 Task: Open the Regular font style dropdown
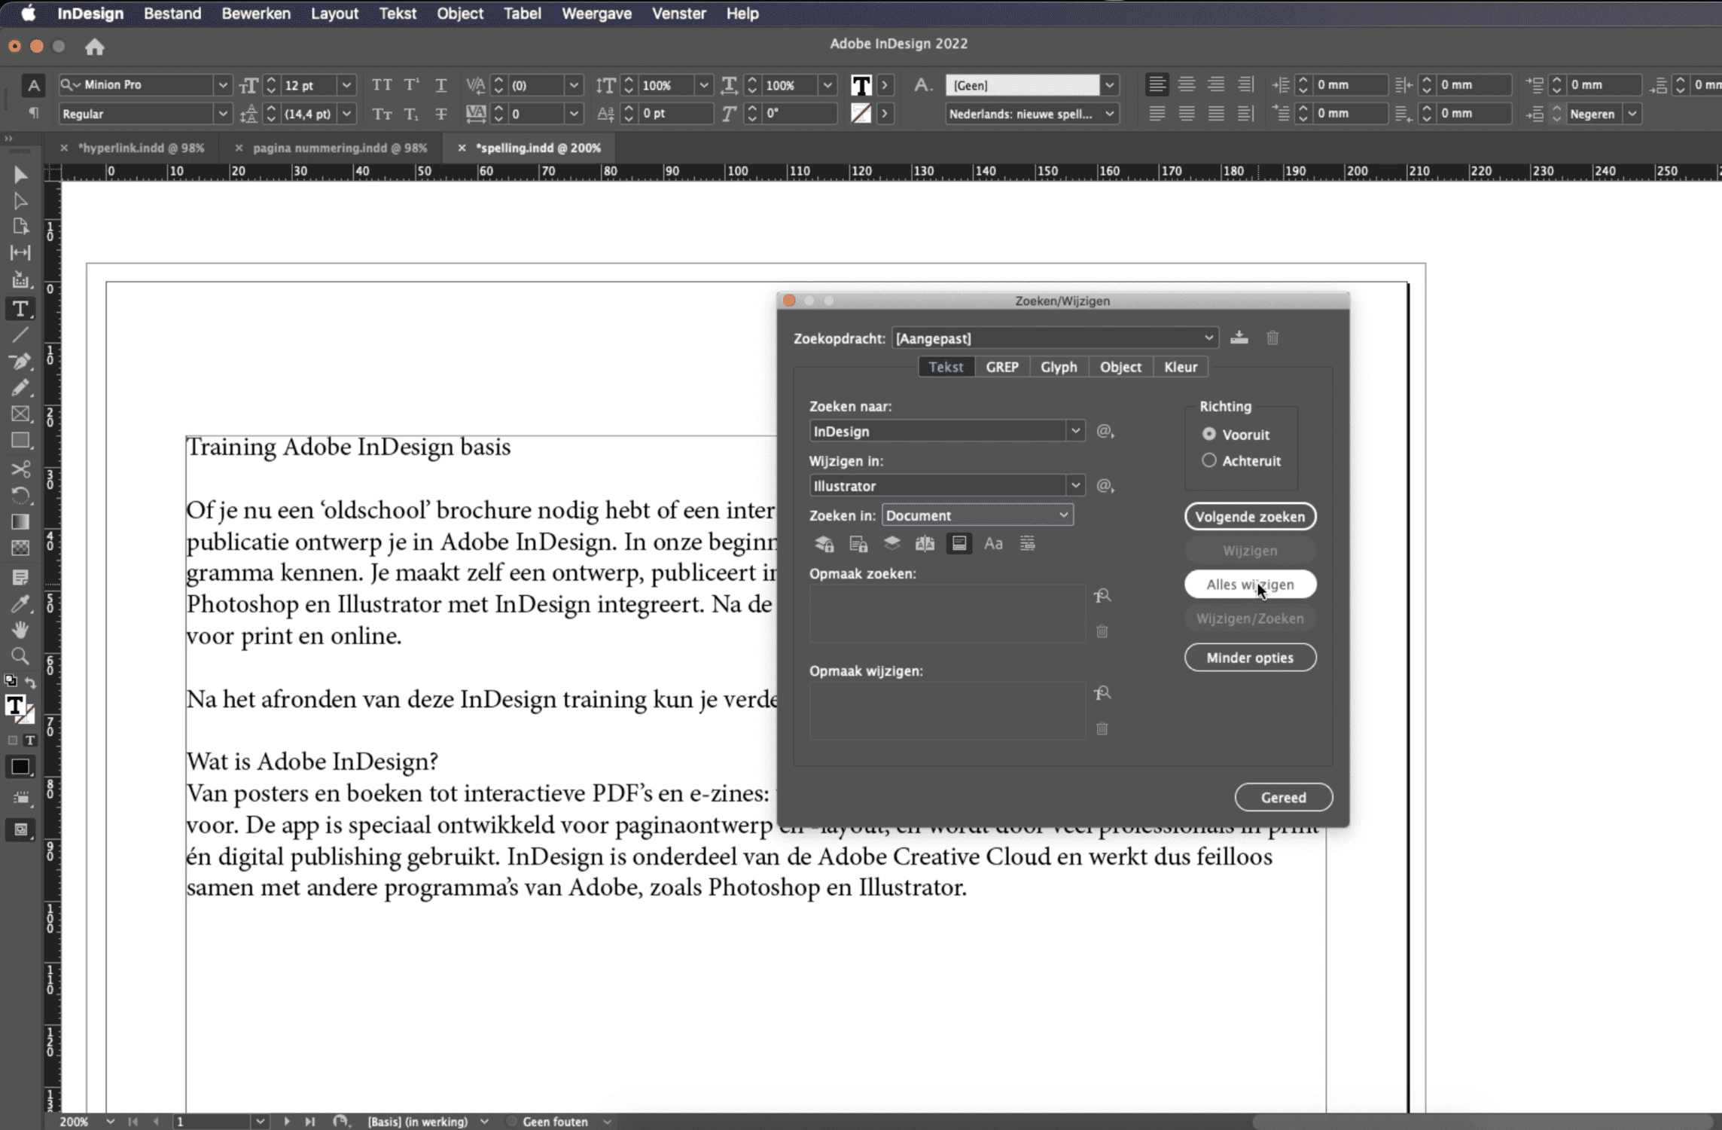[x=222, y=114]
